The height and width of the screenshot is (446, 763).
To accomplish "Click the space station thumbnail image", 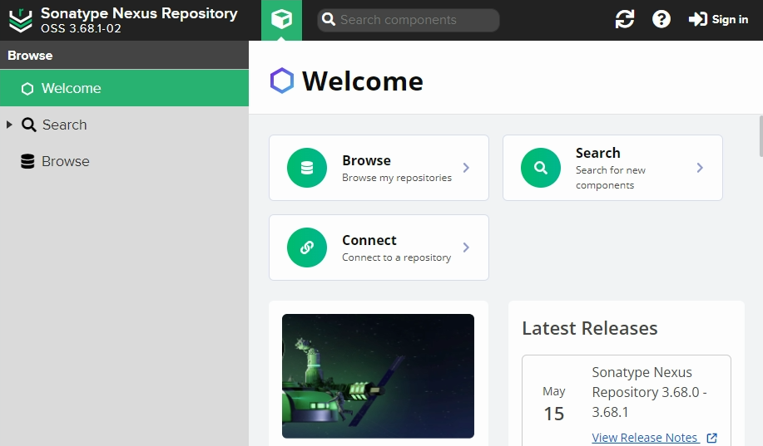I will [378, 376].
